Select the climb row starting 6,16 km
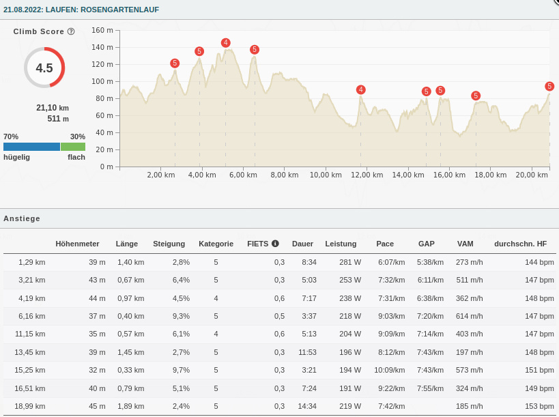This screenshot has height=417, width=559. coord(280,316)
